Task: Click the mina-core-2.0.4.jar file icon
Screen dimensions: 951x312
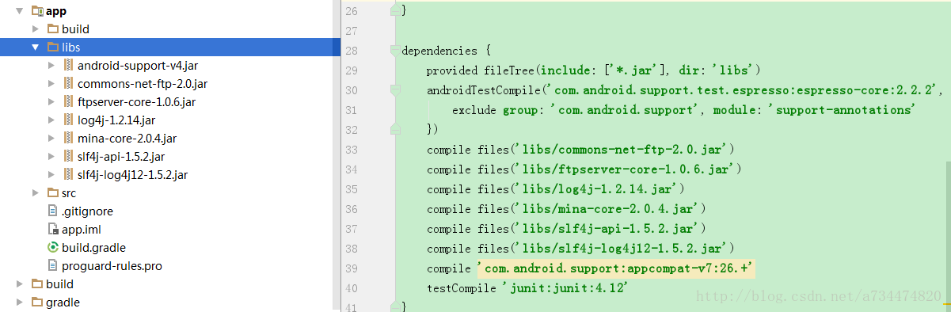Action: click(x=69, y=139)
